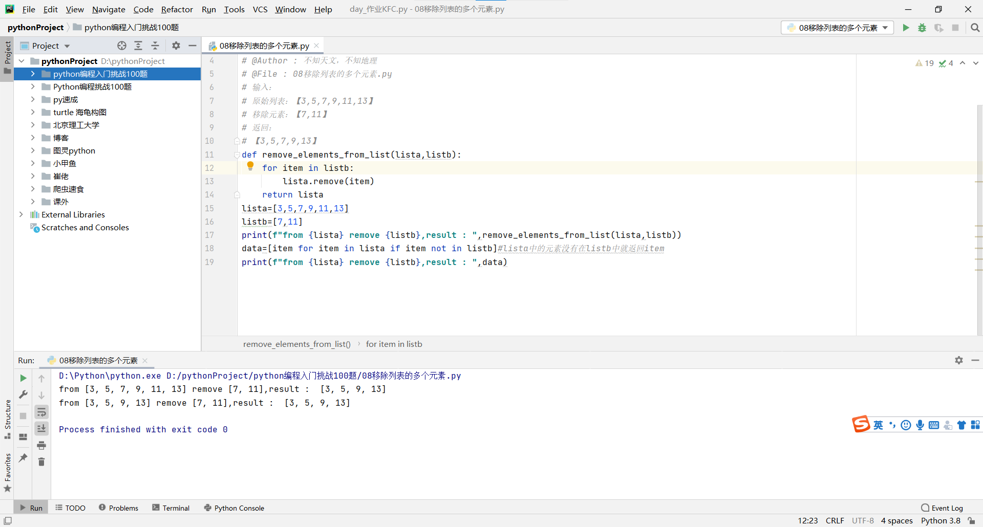
Task: Collapse the pythonProject root node
Action: (22, 61)
